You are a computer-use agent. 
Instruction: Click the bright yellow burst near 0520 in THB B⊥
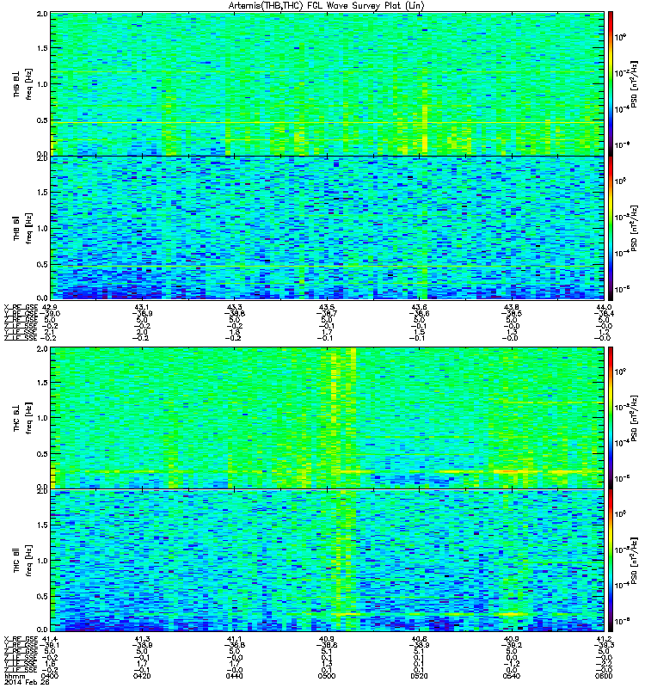[425, 132]
